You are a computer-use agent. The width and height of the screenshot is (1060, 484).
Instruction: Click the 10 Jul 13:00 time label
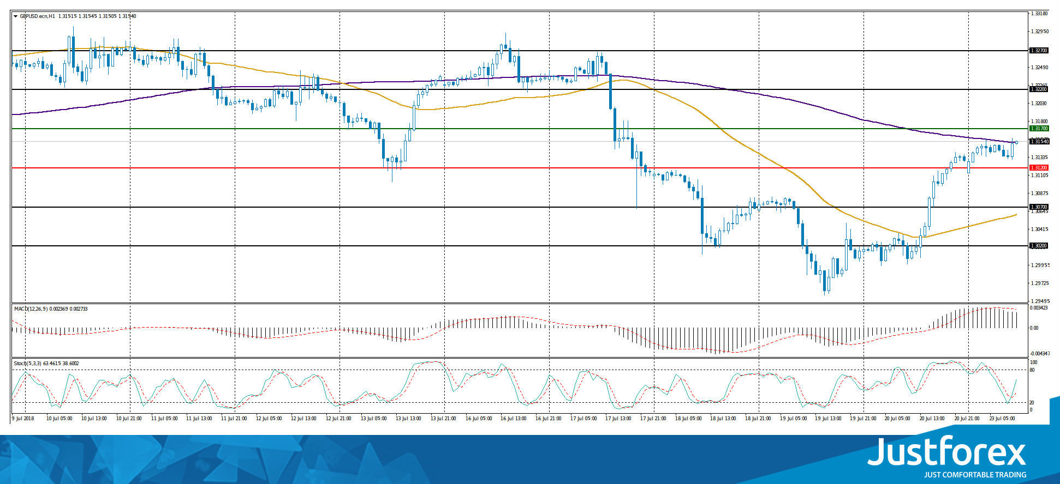(x=94, y=419)
